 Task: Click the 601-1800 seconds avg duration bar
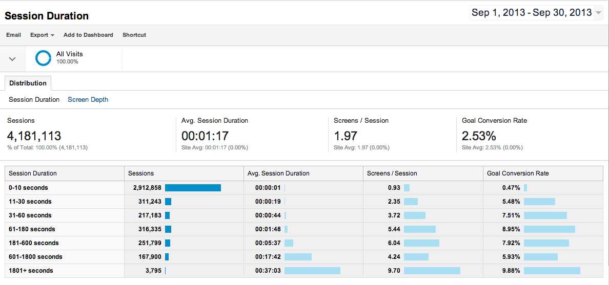(x=298, y=257)
